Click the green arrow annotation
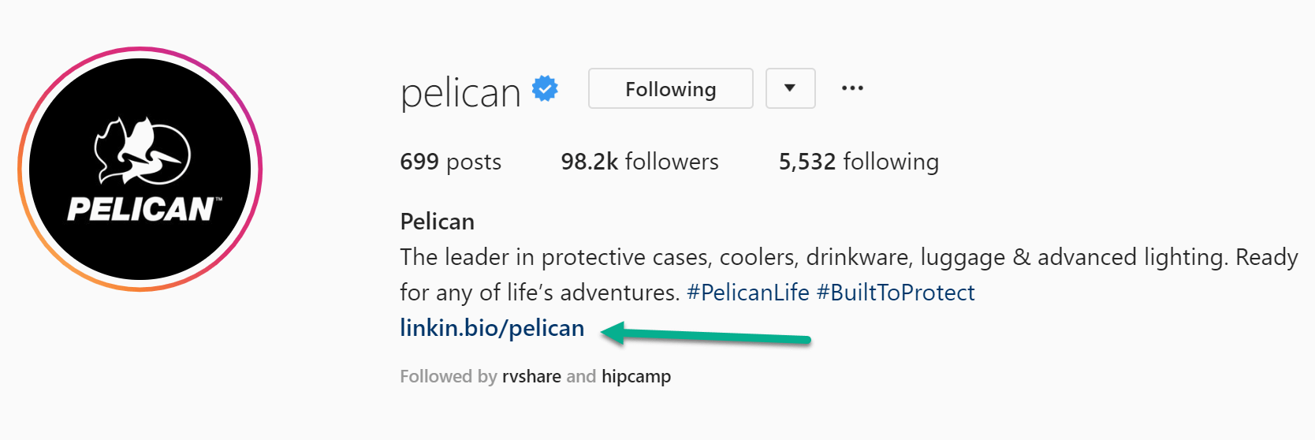The image size is (1315, 440). [706, 334]
